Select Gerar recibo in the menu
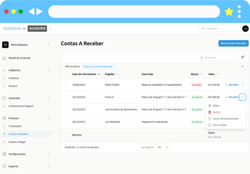The width and height of the screenshot is (250, 174). (x=219, y=125)
